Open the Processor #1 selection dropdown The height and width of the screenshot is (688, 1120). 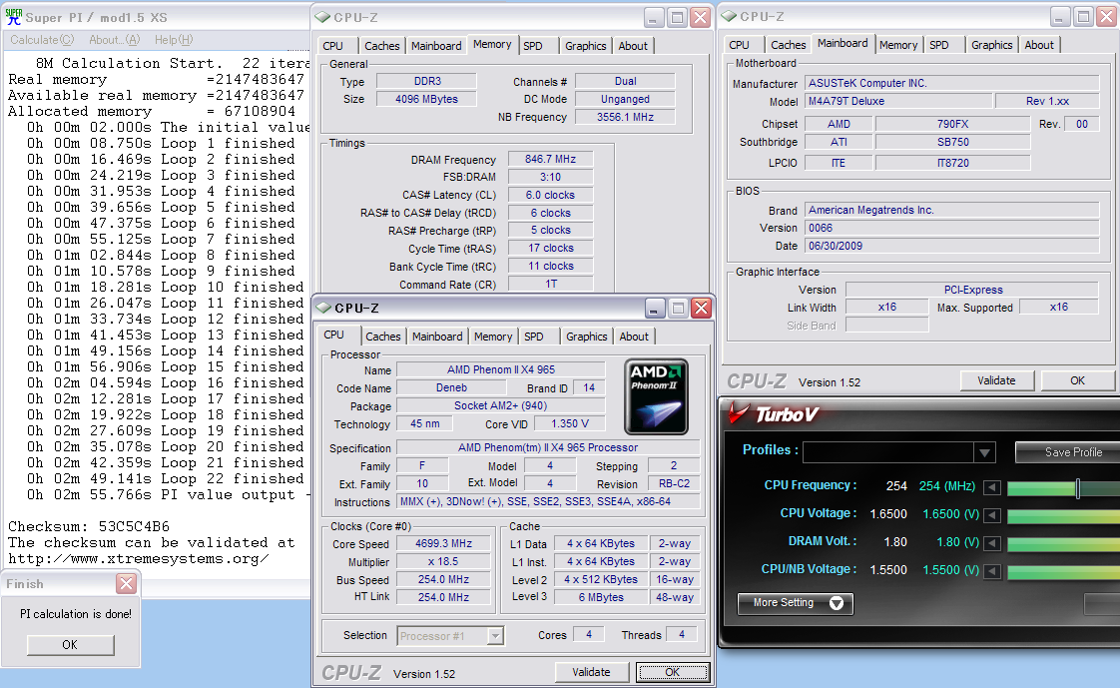pyautogui.click(x=495, y=636)
